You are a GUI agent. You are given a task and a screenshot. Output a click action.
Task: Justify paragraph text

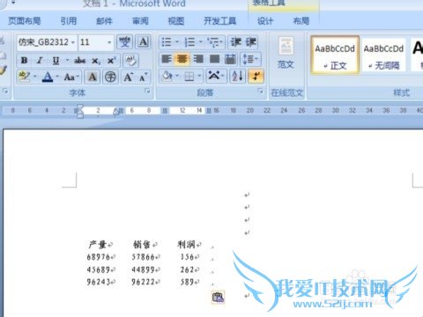coord(214,59)
